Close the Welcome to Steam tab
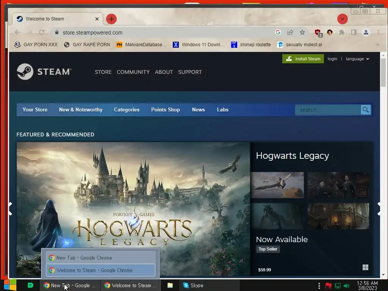This screenshot has height=291, width=388. [97, 19]
